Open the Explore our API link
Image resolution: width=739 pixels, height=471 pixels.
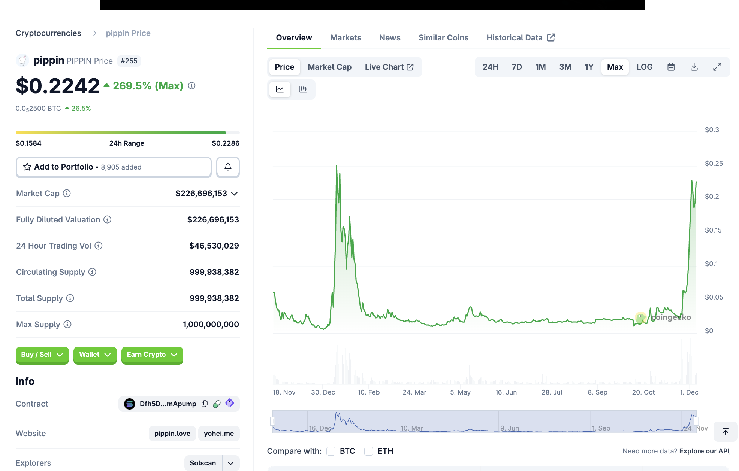[704, 451]
